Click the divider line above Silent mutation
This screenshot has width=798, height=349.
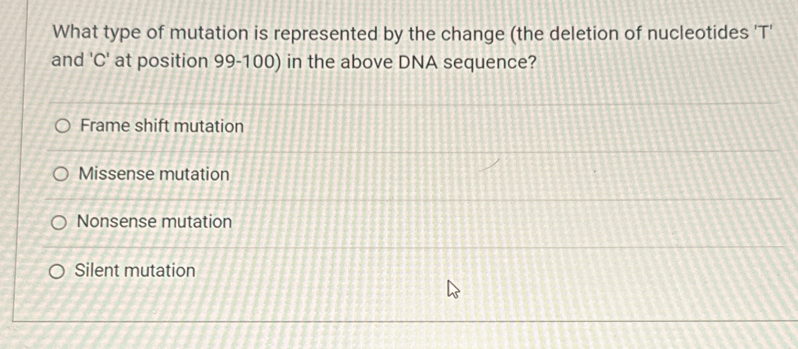tap(400, 248)
